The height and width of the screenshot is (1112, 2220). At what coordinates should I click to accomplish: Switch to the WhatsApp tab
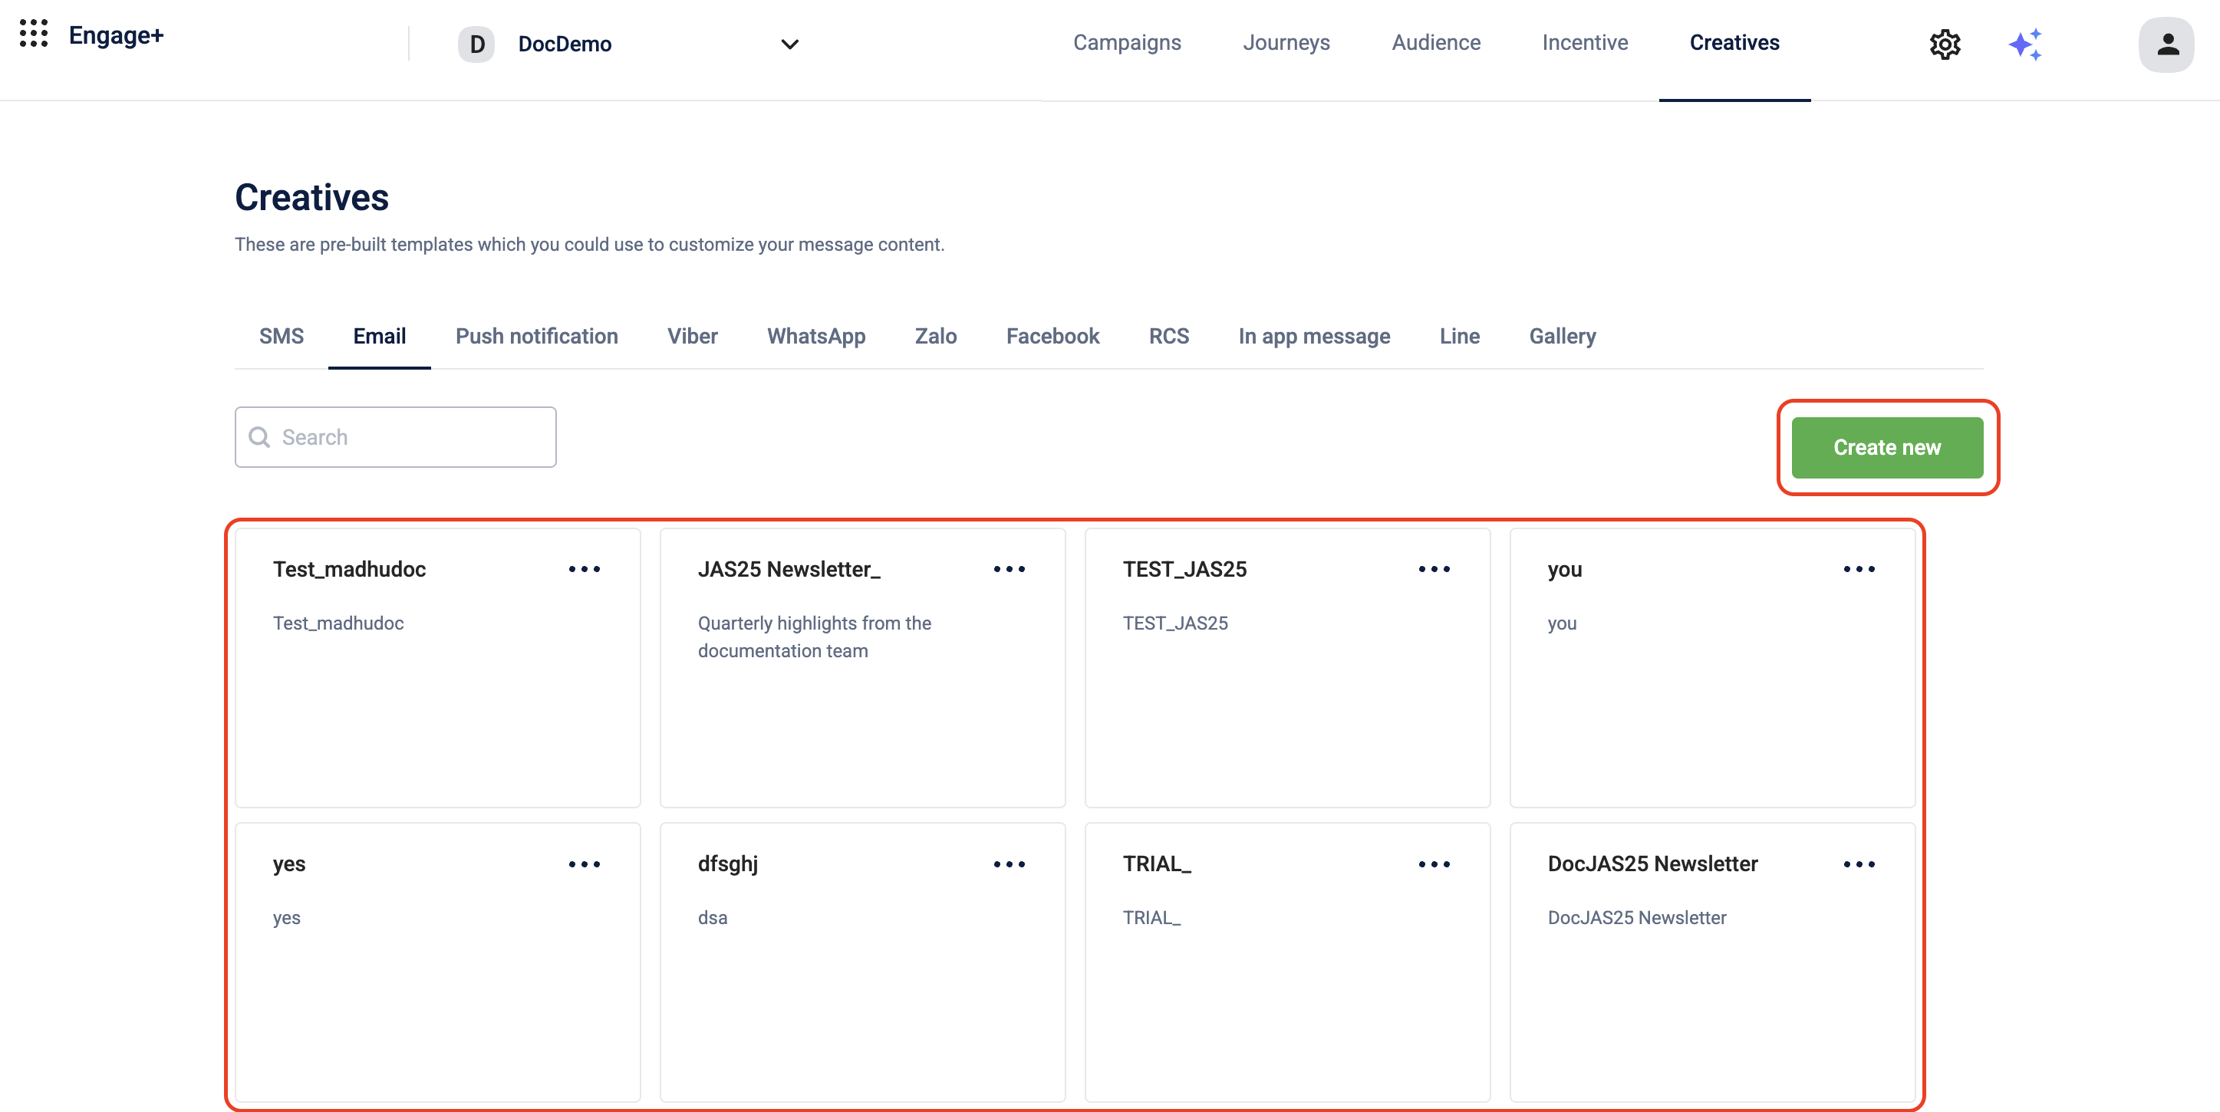[815, 336]
